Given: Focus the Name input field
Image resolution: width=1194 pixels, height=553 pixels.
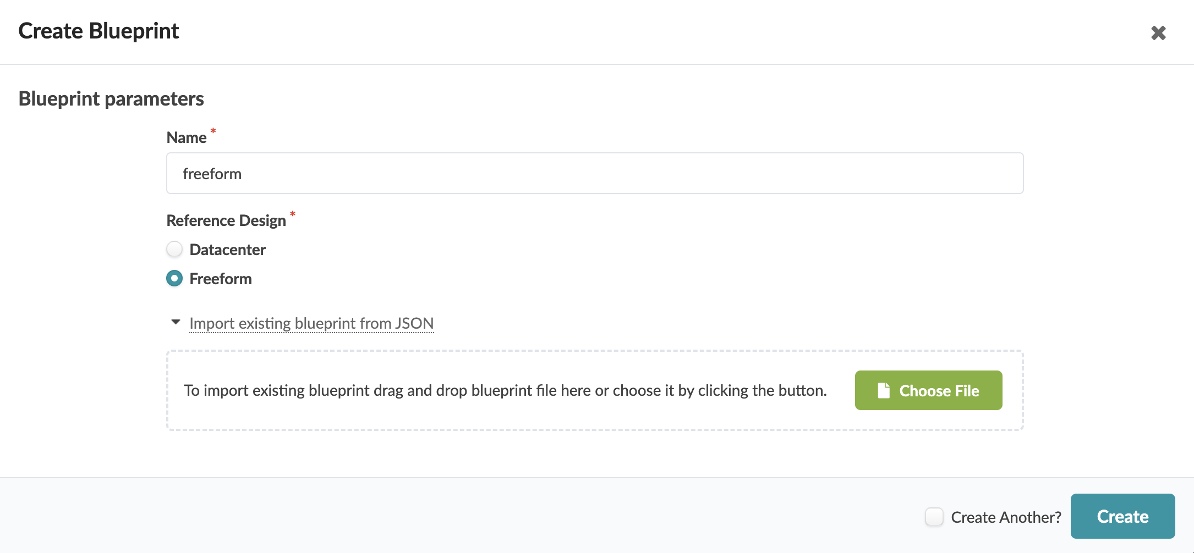Looking at the screenshot, I should pos(594,174).
